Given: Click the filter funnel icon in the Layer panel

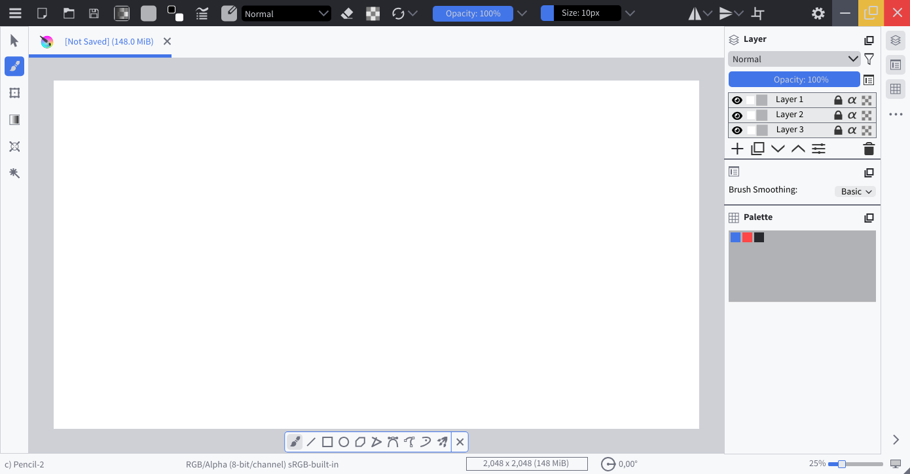Looking at the screenshot, I should [869, 59].
